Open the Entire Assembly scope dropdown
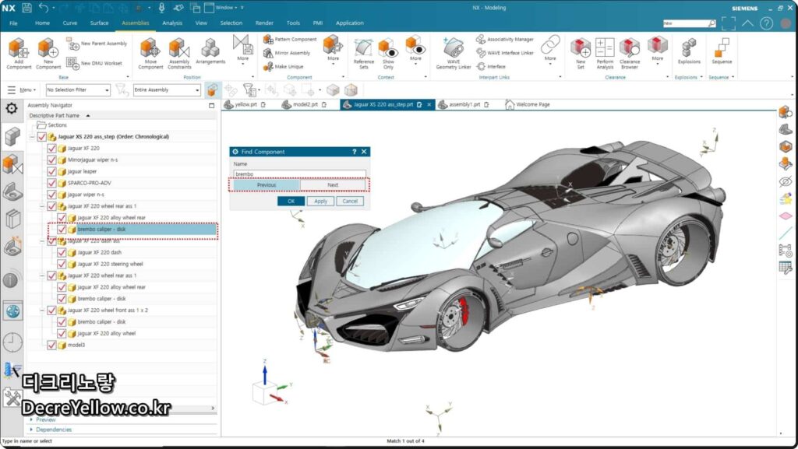This screenshot has width=798, height=449. pos(167,90)
